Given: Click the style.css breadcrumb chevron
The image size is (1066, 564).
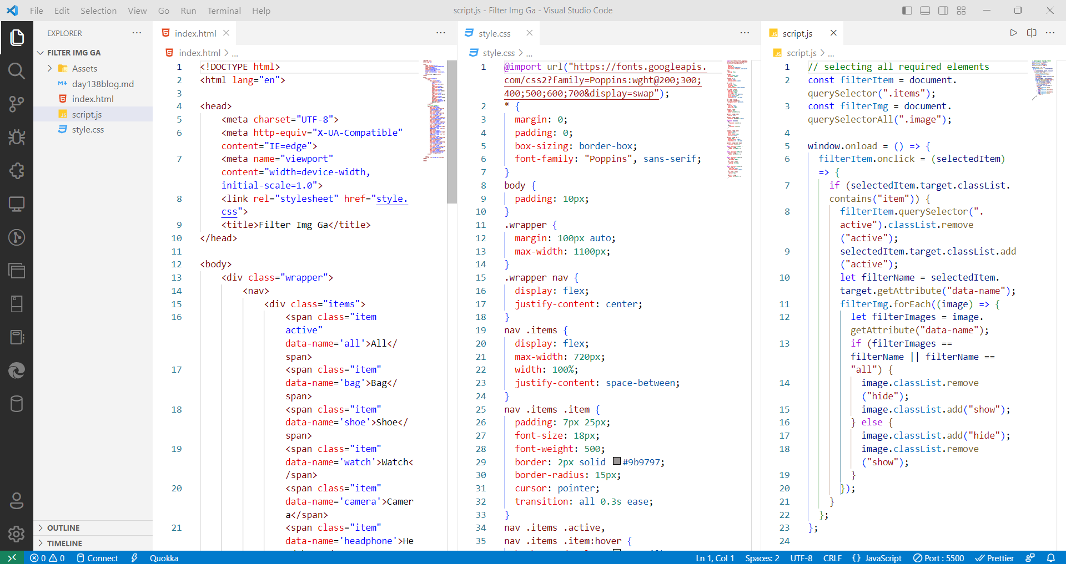Looking at the screenshot, I should [520, 53].
